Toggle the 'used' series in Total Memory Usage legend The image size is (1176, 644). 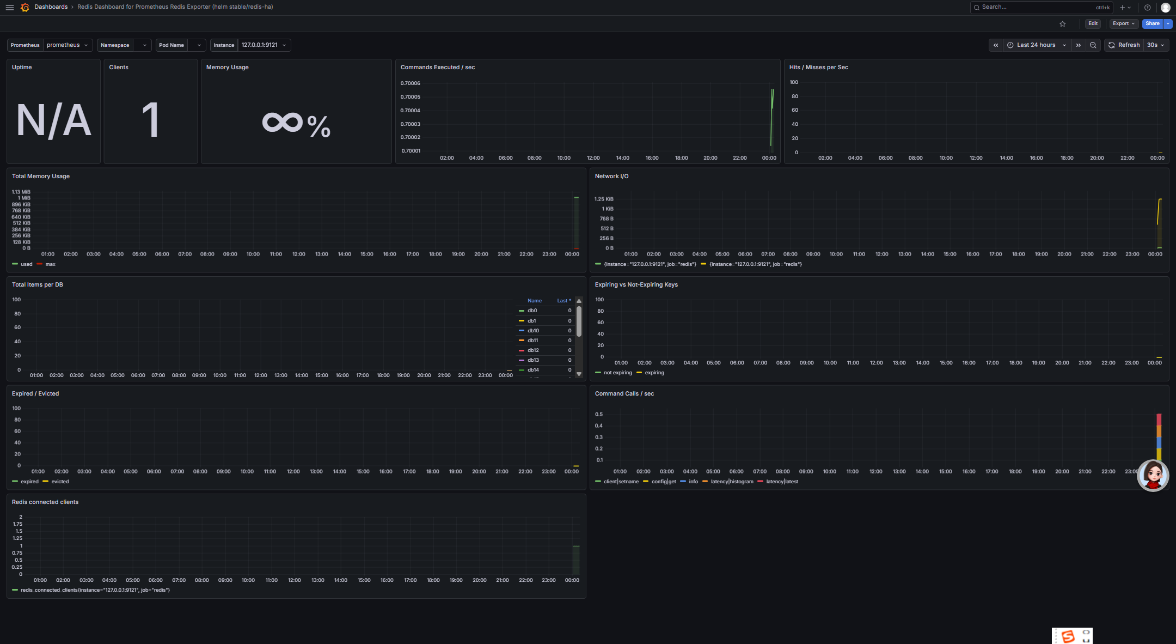26,264
